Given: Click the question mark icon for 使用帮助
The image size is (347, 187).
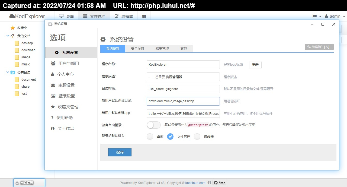Looking at the screenshot, I should (52, 118).
